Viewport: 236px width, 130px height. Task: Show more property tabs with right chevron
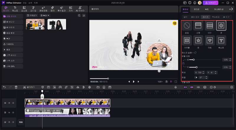pos(232,9)
